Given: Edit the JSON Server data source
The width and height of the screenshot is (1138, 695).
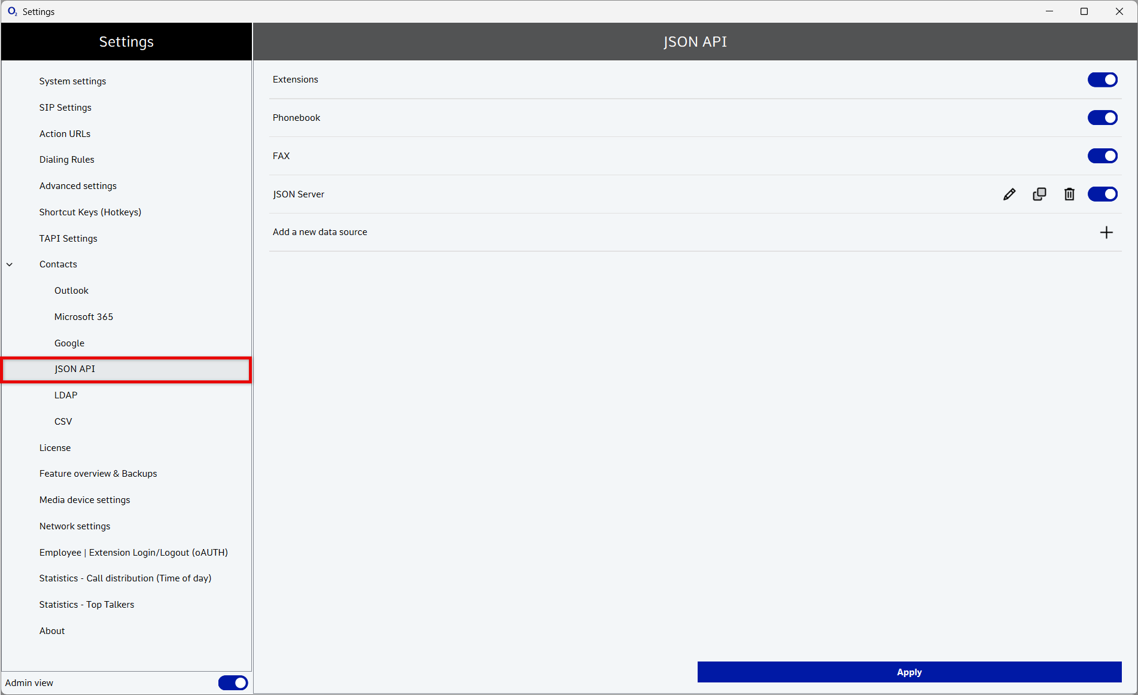Looking at the screenshot, I should (1009, 194).
